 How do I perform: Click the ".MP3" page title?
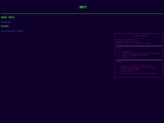click(82, 7)
